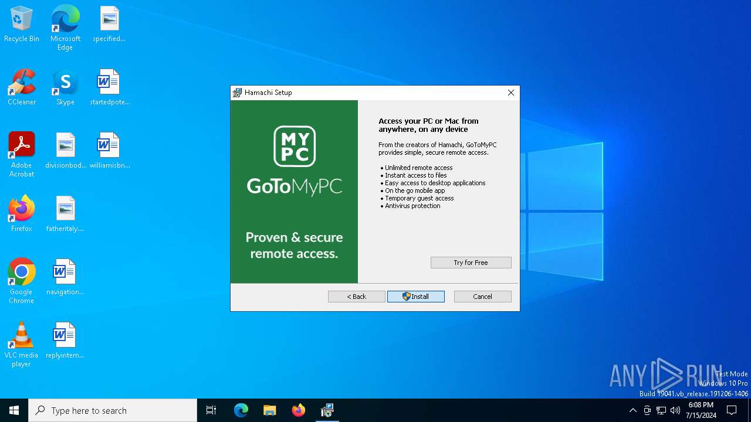Open VLC media player desktop shortcut
The width and height of the screenshot is (751, 422).
click(22, 345)
